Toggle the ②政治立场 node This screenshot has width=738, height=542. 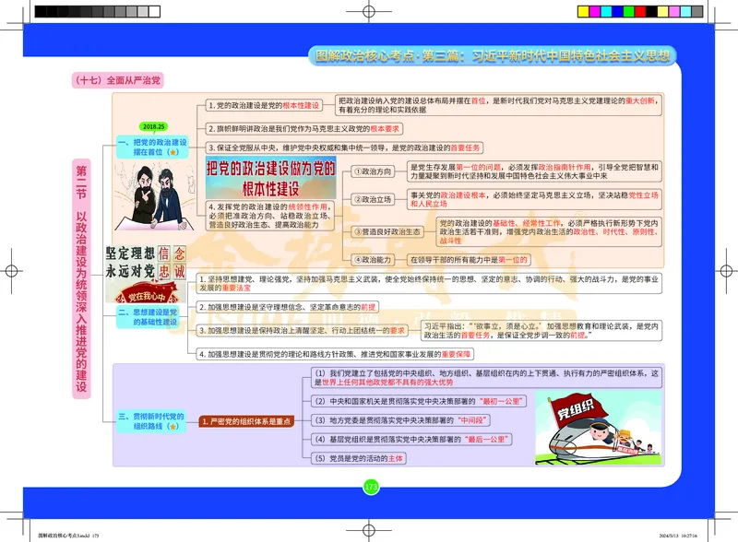click(x=374, y=197)
